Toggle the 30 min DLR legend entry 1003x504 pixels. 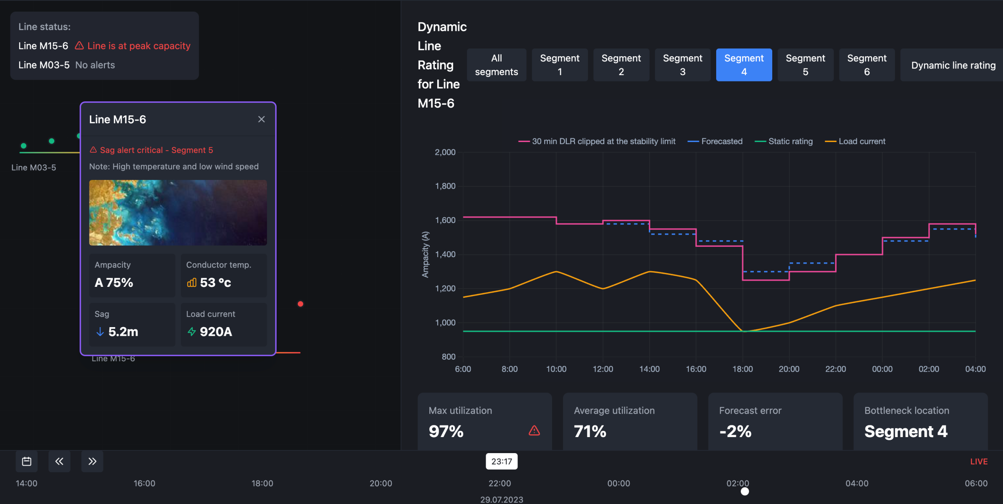click(597, 141)
